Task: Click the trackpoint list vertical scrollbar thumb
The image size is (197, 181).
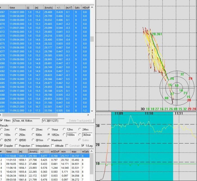Action: pyautogui.click(x=92, y=39)
